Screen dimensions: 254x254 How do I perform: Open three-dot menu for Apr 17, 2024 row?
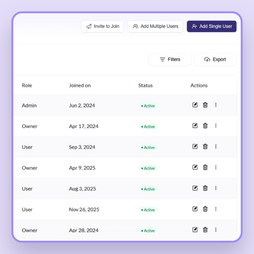point(216,126)
